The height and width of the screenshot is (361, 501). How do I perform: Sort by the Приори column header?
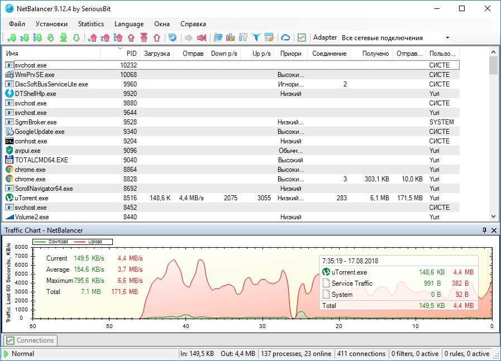click(291, 54)
